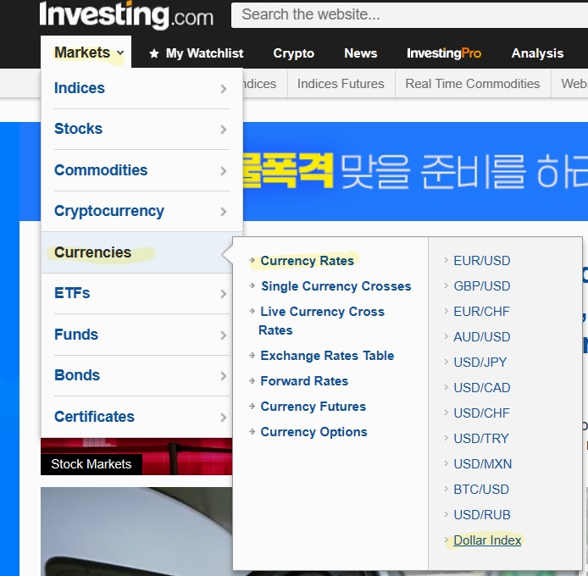Expand the Stocks submenu chevron
This screenshot has height=576, width=588.
point(224,130)
